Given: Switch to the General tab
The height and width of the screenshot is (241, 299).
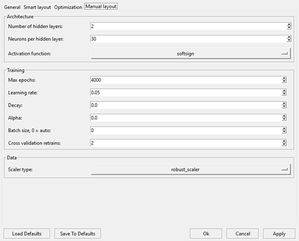Looking at the screenshot, I should click(x=12, y=7).
